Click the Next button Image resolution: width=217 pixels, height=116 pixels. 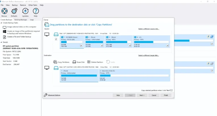[x=142, y=95]
